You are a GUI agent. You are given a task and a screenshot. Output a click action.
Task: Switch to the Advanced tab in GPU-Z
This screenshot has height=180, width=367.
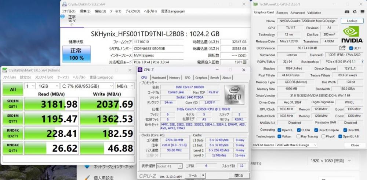(x=298, y=12)
